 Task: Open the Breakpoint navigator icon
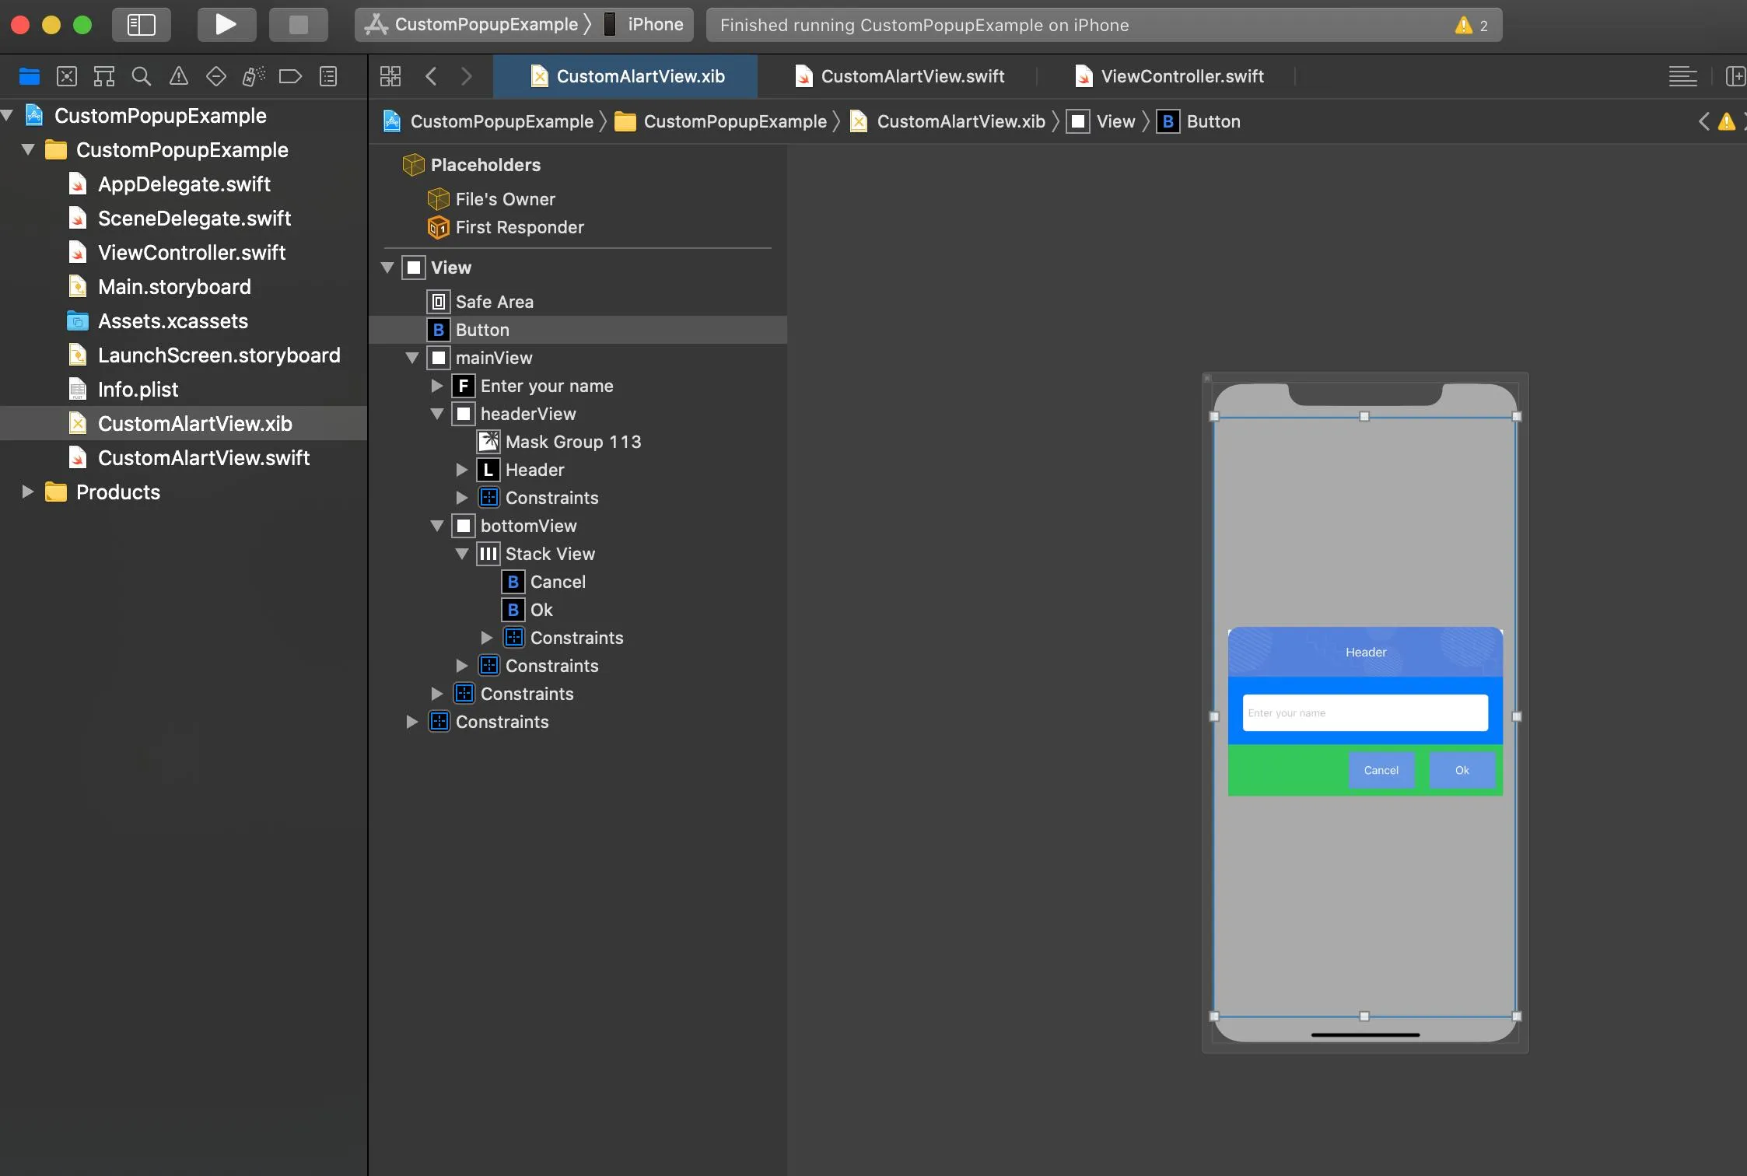point(290,76)
